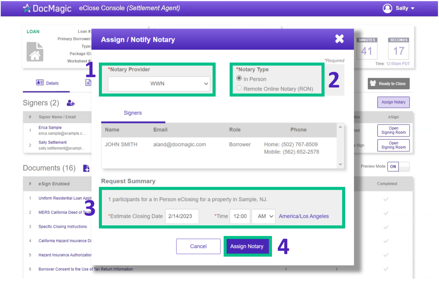Open Specific Closing Instructions document

(63, 227)
